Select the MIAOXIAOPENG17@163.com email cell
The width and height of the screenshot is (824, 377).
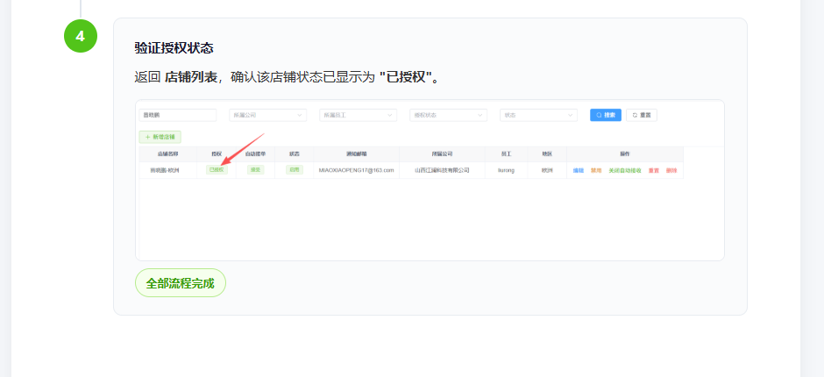tap(356, 170)
